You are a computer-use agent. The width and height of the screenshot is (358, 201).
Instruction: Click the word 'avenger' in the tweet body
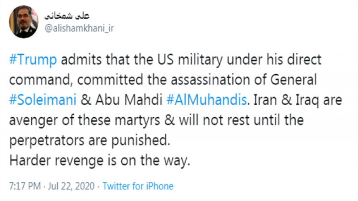33,120
